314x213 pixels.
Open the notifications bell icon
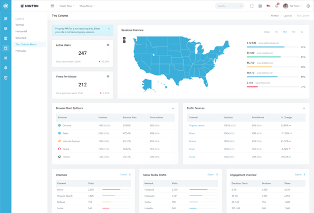pyautogui.click(x=277, y=6)
